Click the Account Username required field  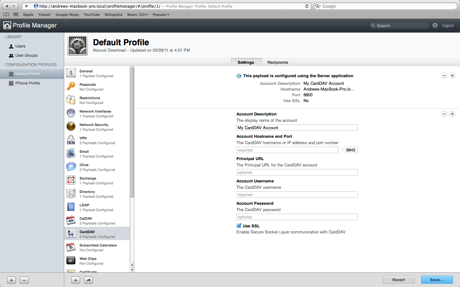(297, 195)
